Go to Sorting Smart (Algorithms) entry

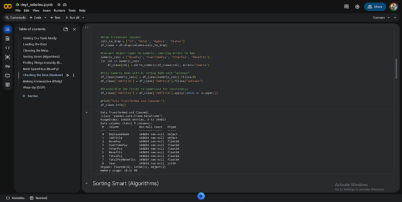click(41, 57)
